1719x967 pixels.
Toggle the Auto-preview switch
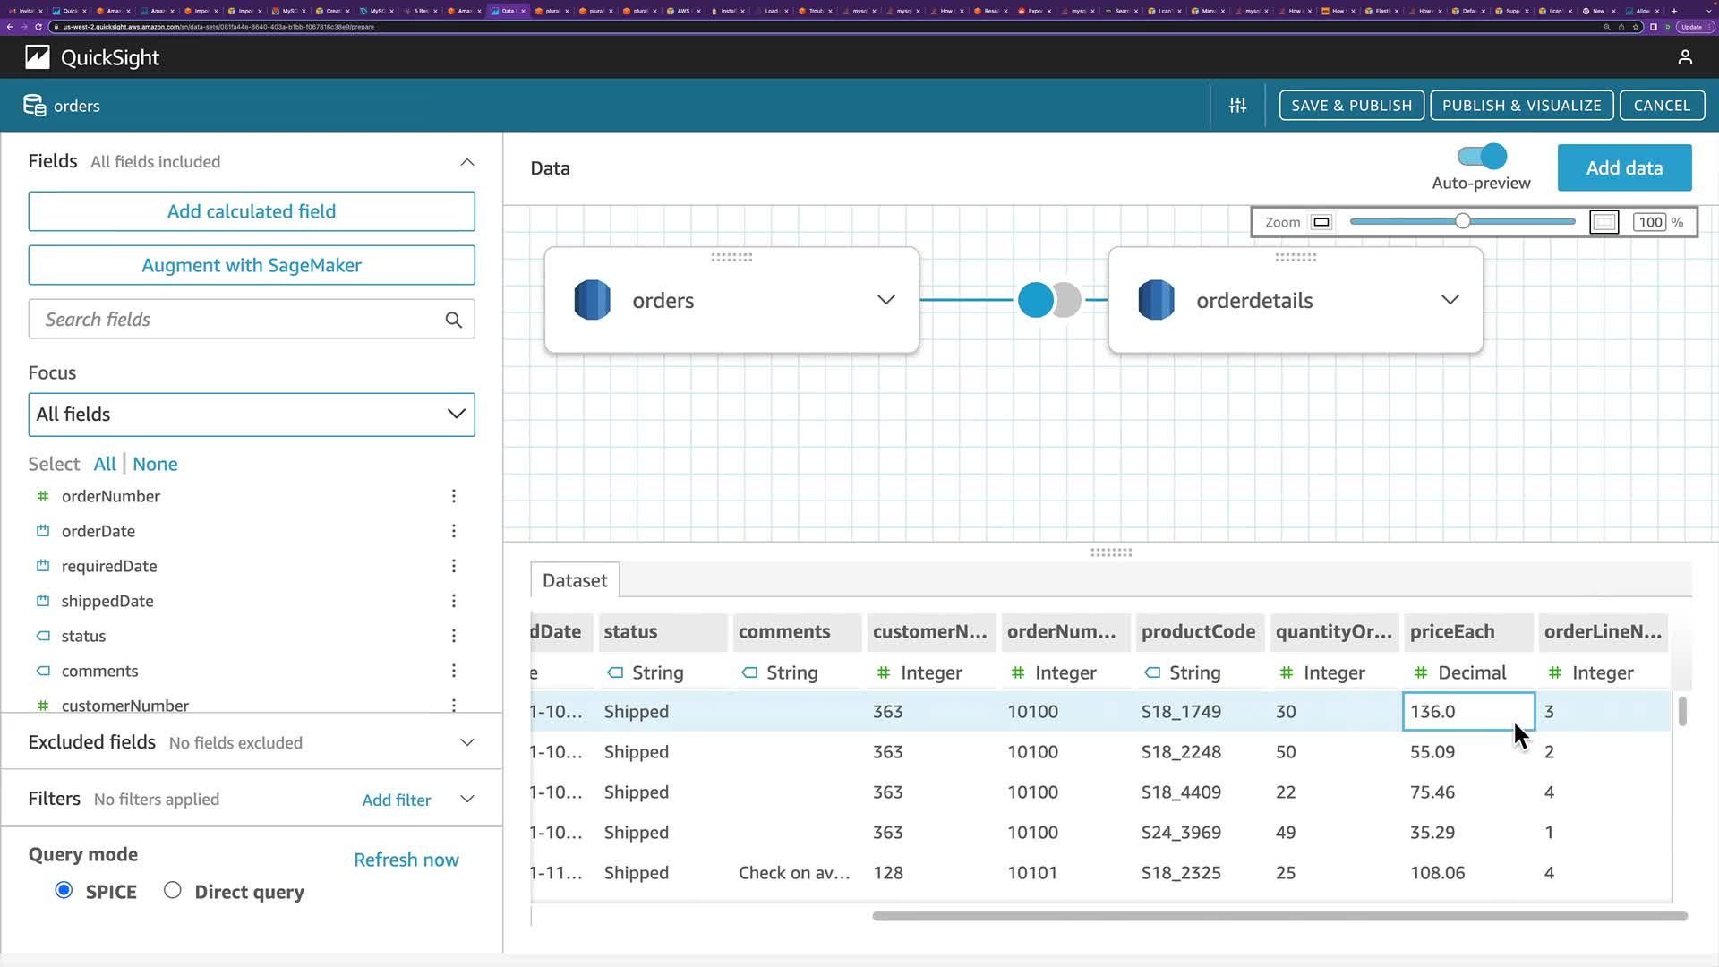tap(1482, 157)
